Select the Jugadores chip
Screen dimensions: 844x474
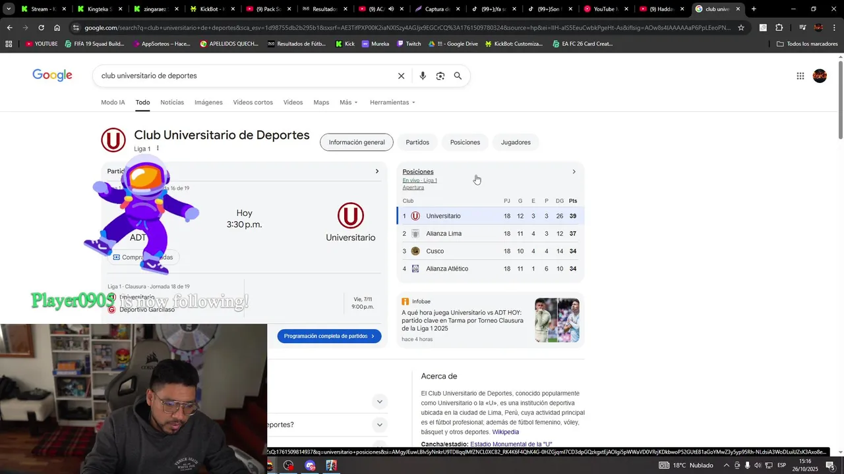pyautogui.click(x=516, y=142)
